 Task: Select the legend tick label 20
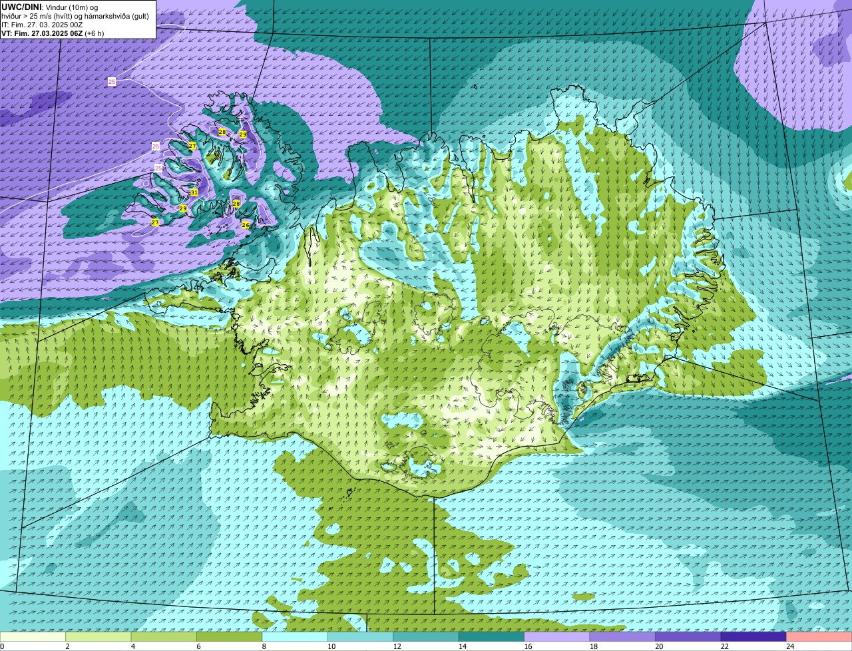[659, 646]
